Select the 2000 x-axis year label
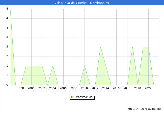164x113 pixels. tap(31, 88)
